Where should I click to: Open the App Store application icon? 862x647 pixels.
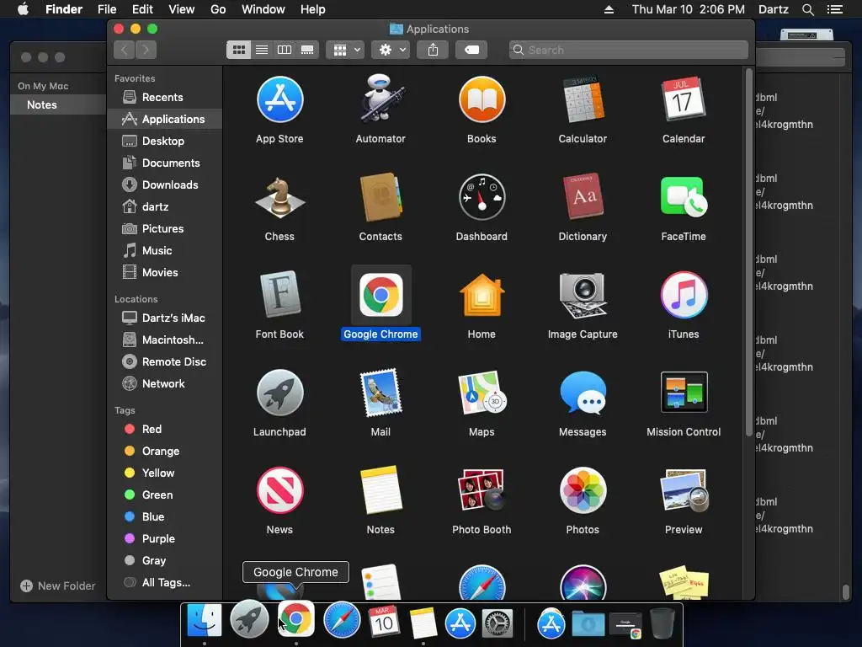click(x=279, y=100)
